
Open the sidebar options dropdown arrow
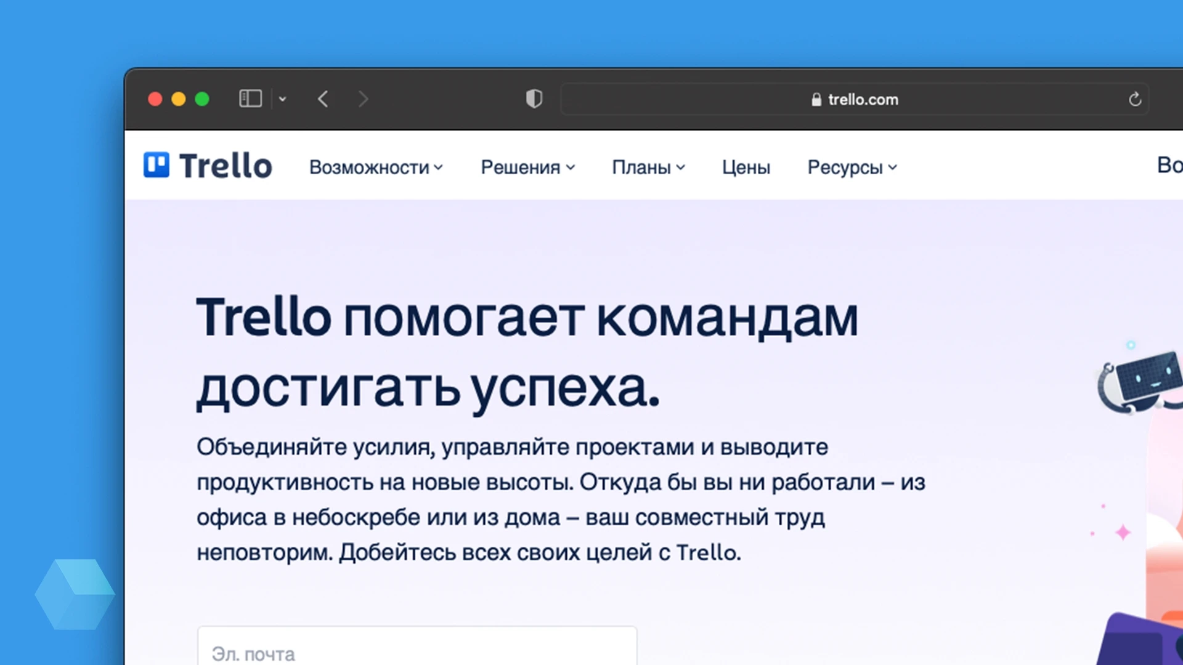click(x=282, y=99)
